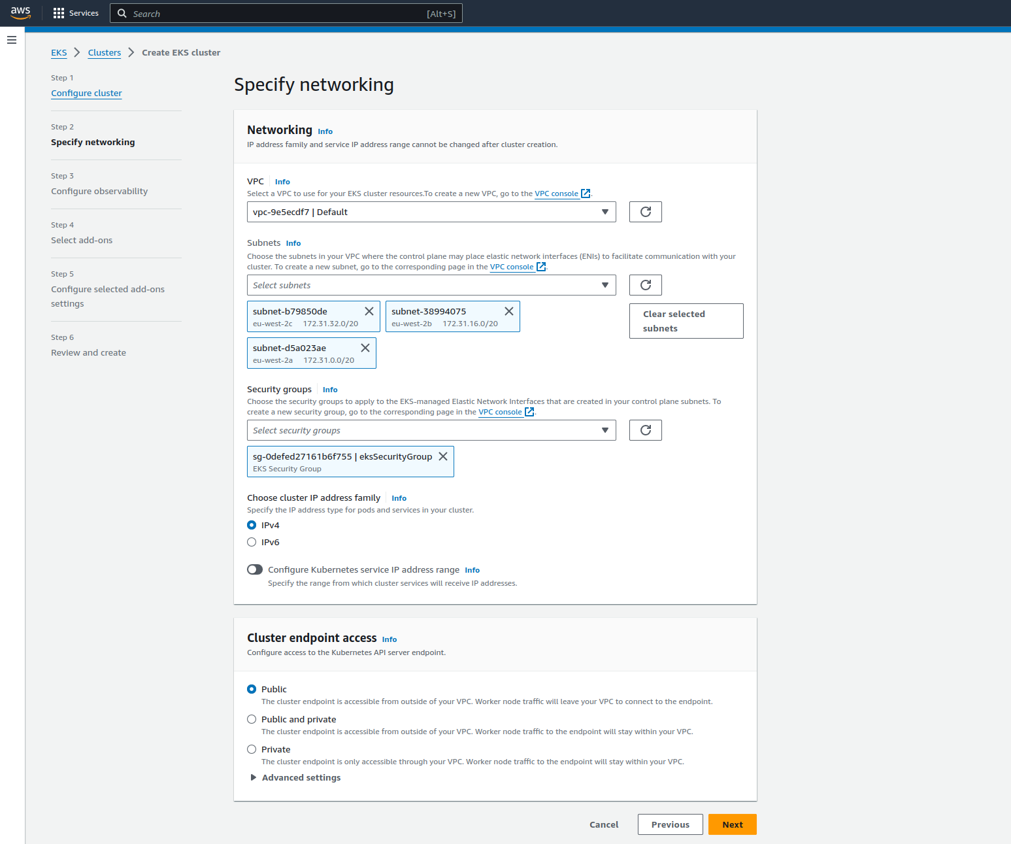
Task: Remove subnet-38994075 from selection
Action: (x=509, y=311)
